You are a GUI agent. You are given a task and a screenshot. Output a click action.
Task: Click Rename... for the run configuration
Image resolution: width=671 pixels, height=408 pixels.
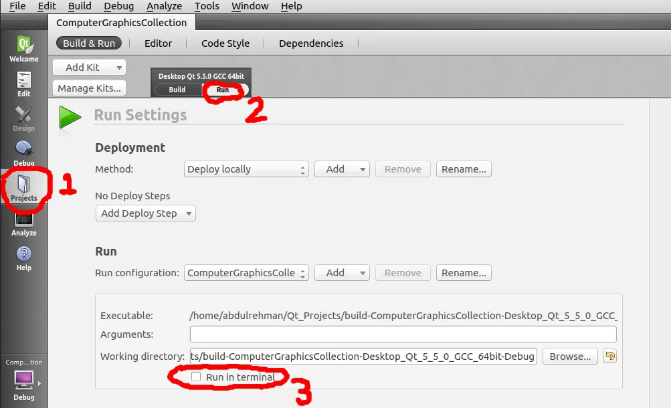click(464, 273)
